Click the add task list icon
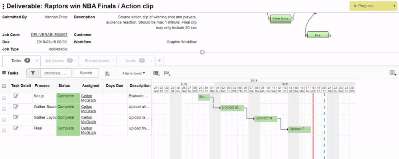This screenshot has height=159, width=399. [x=156, y=73]
